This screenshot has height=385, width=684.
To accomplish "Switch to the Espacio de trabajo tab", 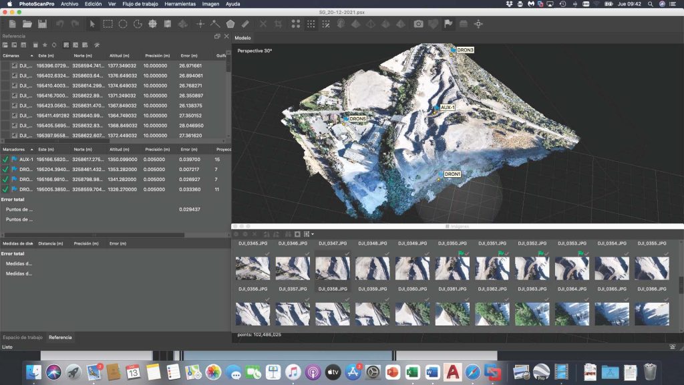I will [22, 338].
